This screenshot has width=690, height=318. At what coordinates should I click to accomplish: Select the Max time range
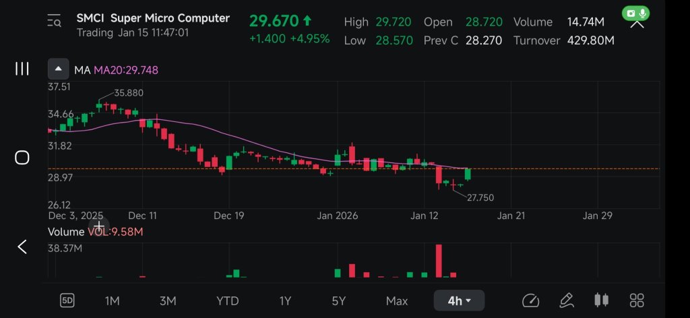pyautogui.click(x=396, y=301)
